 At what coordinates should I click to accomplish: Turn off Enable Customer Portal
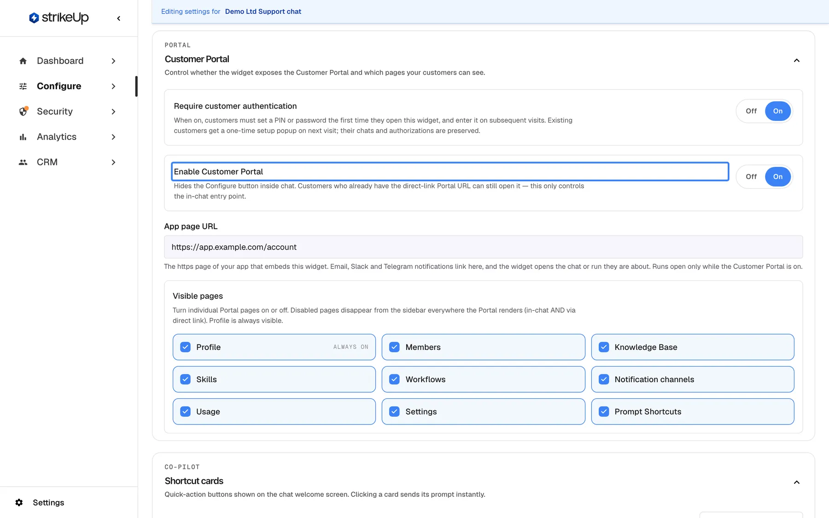click(x=751, y=177)
